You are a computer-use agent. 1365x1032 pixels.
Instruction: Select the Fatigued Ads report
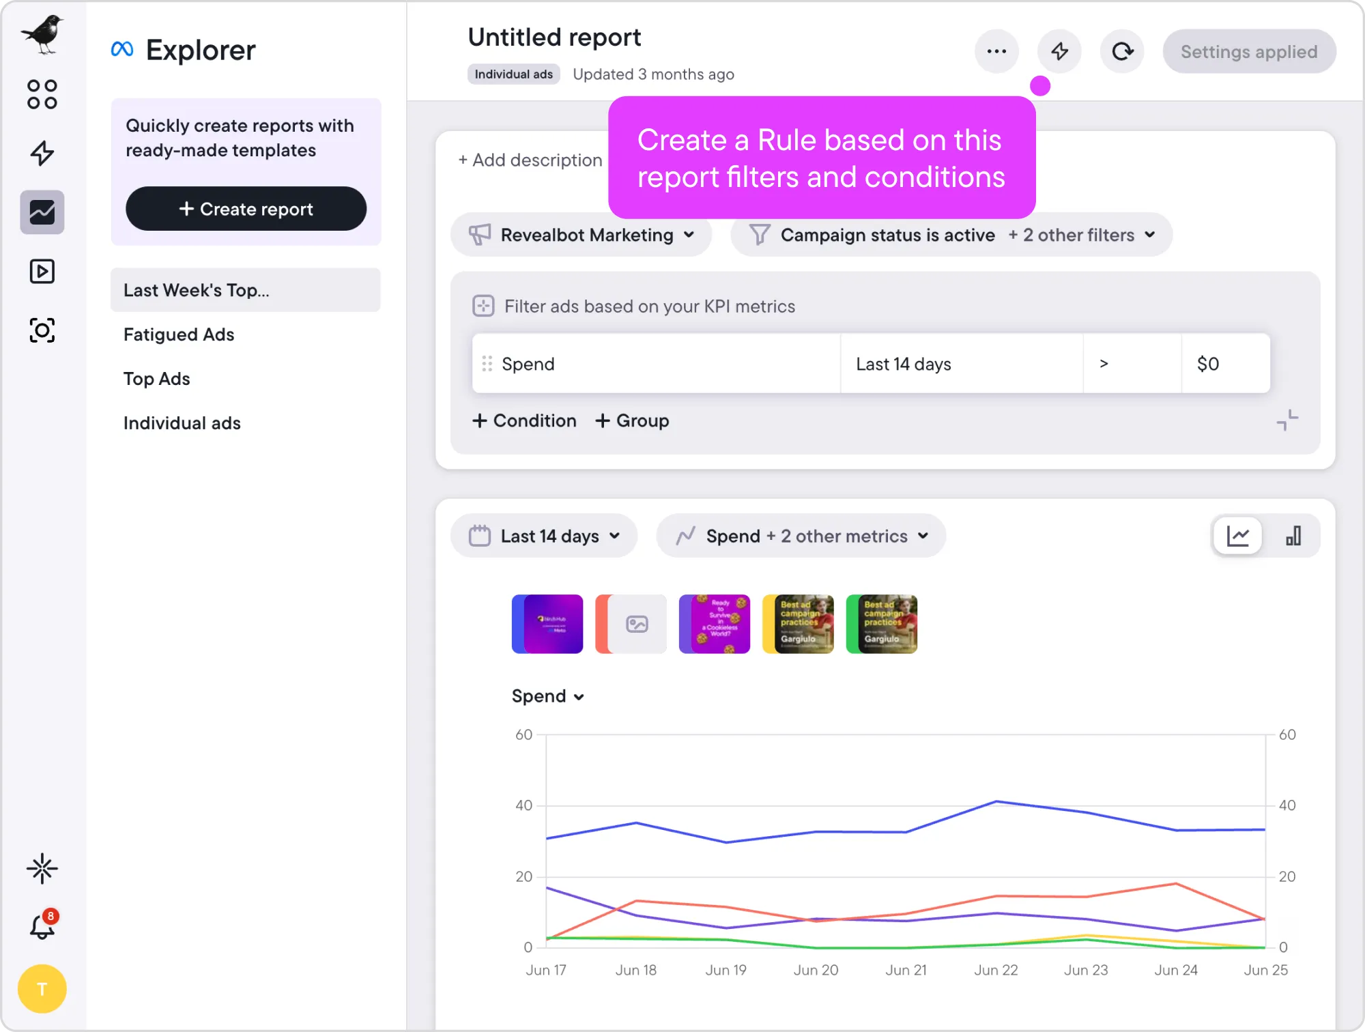[179, 334]
